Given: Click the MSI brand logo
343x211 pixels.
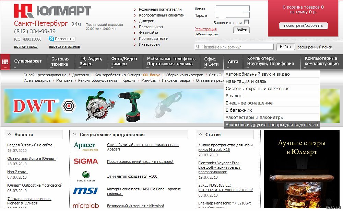Looking at the screenshot, I should [x=85, y=191].
